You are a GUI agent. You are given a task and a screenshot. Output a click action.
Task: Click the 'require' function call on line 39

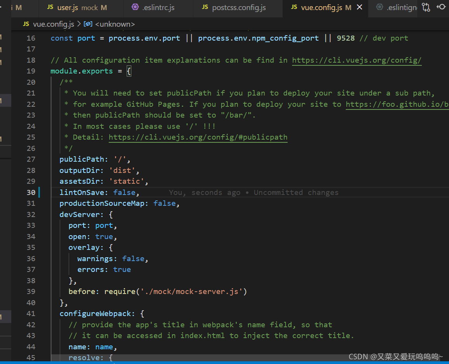point(120,292)
